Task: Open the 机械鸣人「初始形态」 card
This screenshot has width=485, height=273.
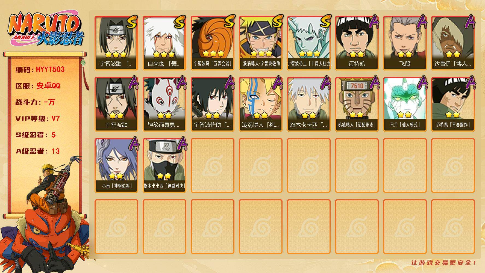Action: point(357,104)
